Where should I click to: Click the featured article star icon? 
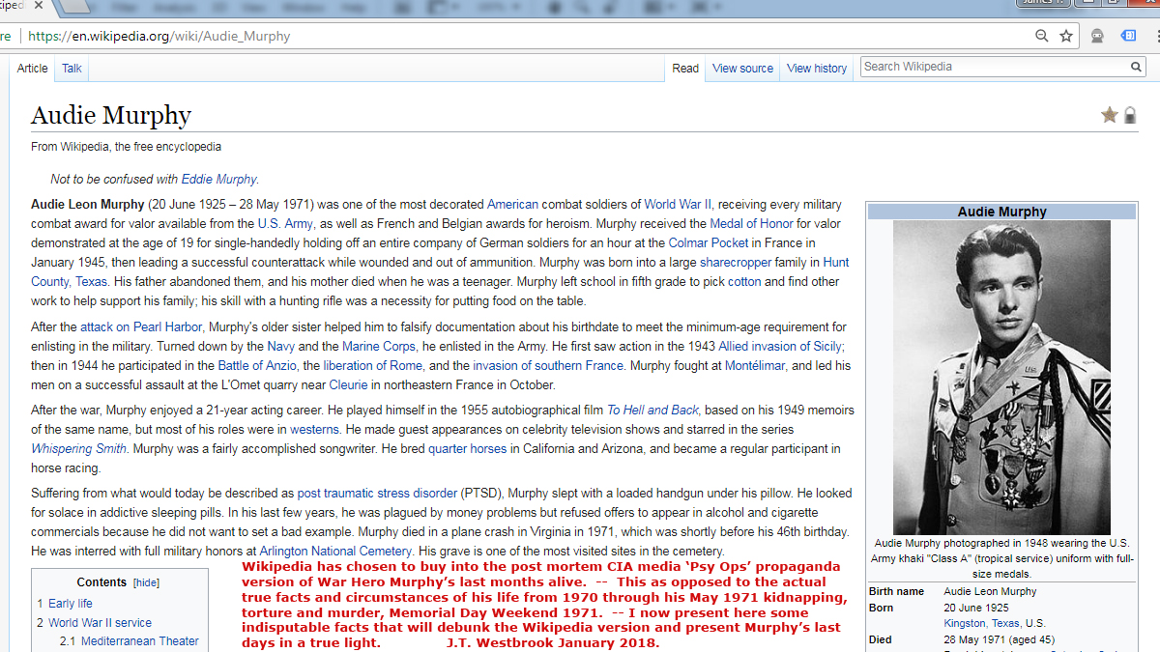1110,115
